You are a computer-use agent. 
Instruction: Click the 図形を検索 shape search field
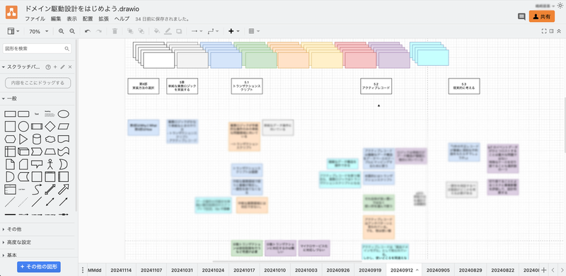pos(37,48)
